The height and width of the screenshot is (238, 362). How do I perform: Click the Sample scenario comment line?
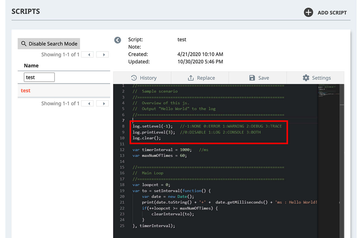coord(155,91)
